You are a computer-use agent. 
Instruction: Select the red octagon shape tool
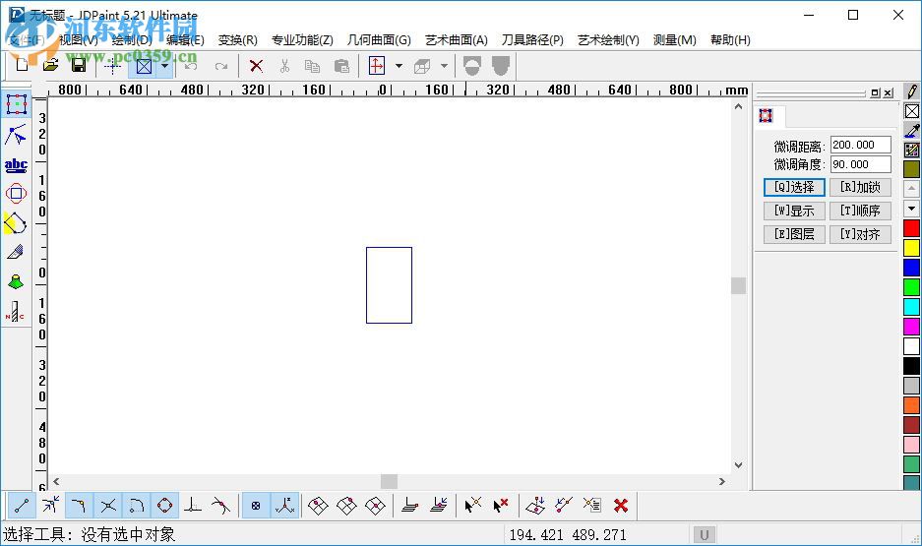[x=16, y=194]
